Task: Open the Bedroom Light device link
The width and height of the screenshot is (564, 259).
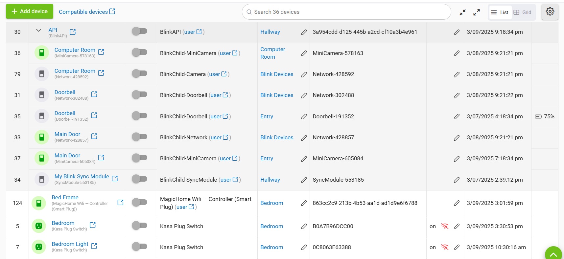Action: pos(70,244)
